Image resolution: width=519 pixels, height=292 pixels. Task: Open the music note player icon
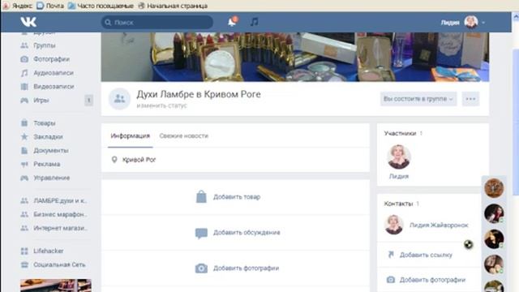point(254,22)
